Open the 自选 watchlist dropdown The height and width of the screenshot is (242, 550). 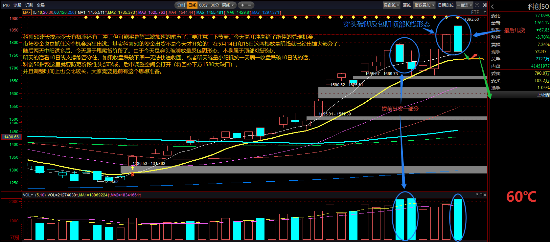click(465, 5)
